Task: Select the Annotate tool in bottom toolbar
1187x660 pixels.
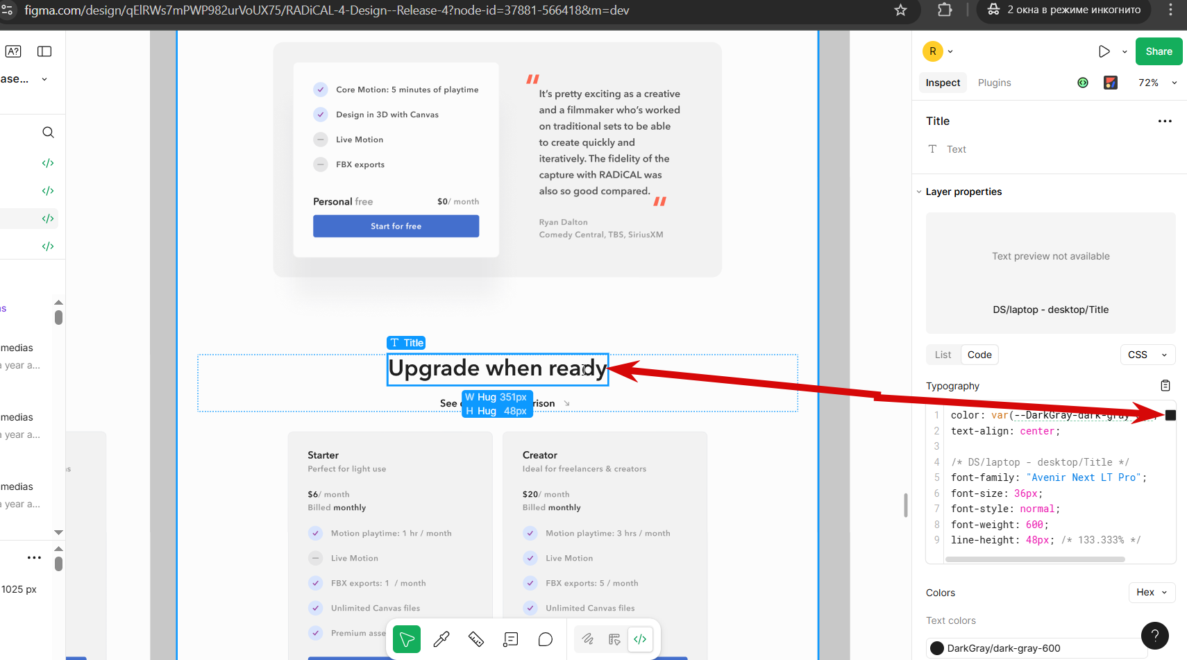Action: point(511,639)
